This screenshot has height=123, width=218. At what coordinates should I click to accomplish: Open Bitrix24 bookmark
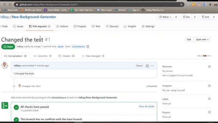[x=120, y=10]
